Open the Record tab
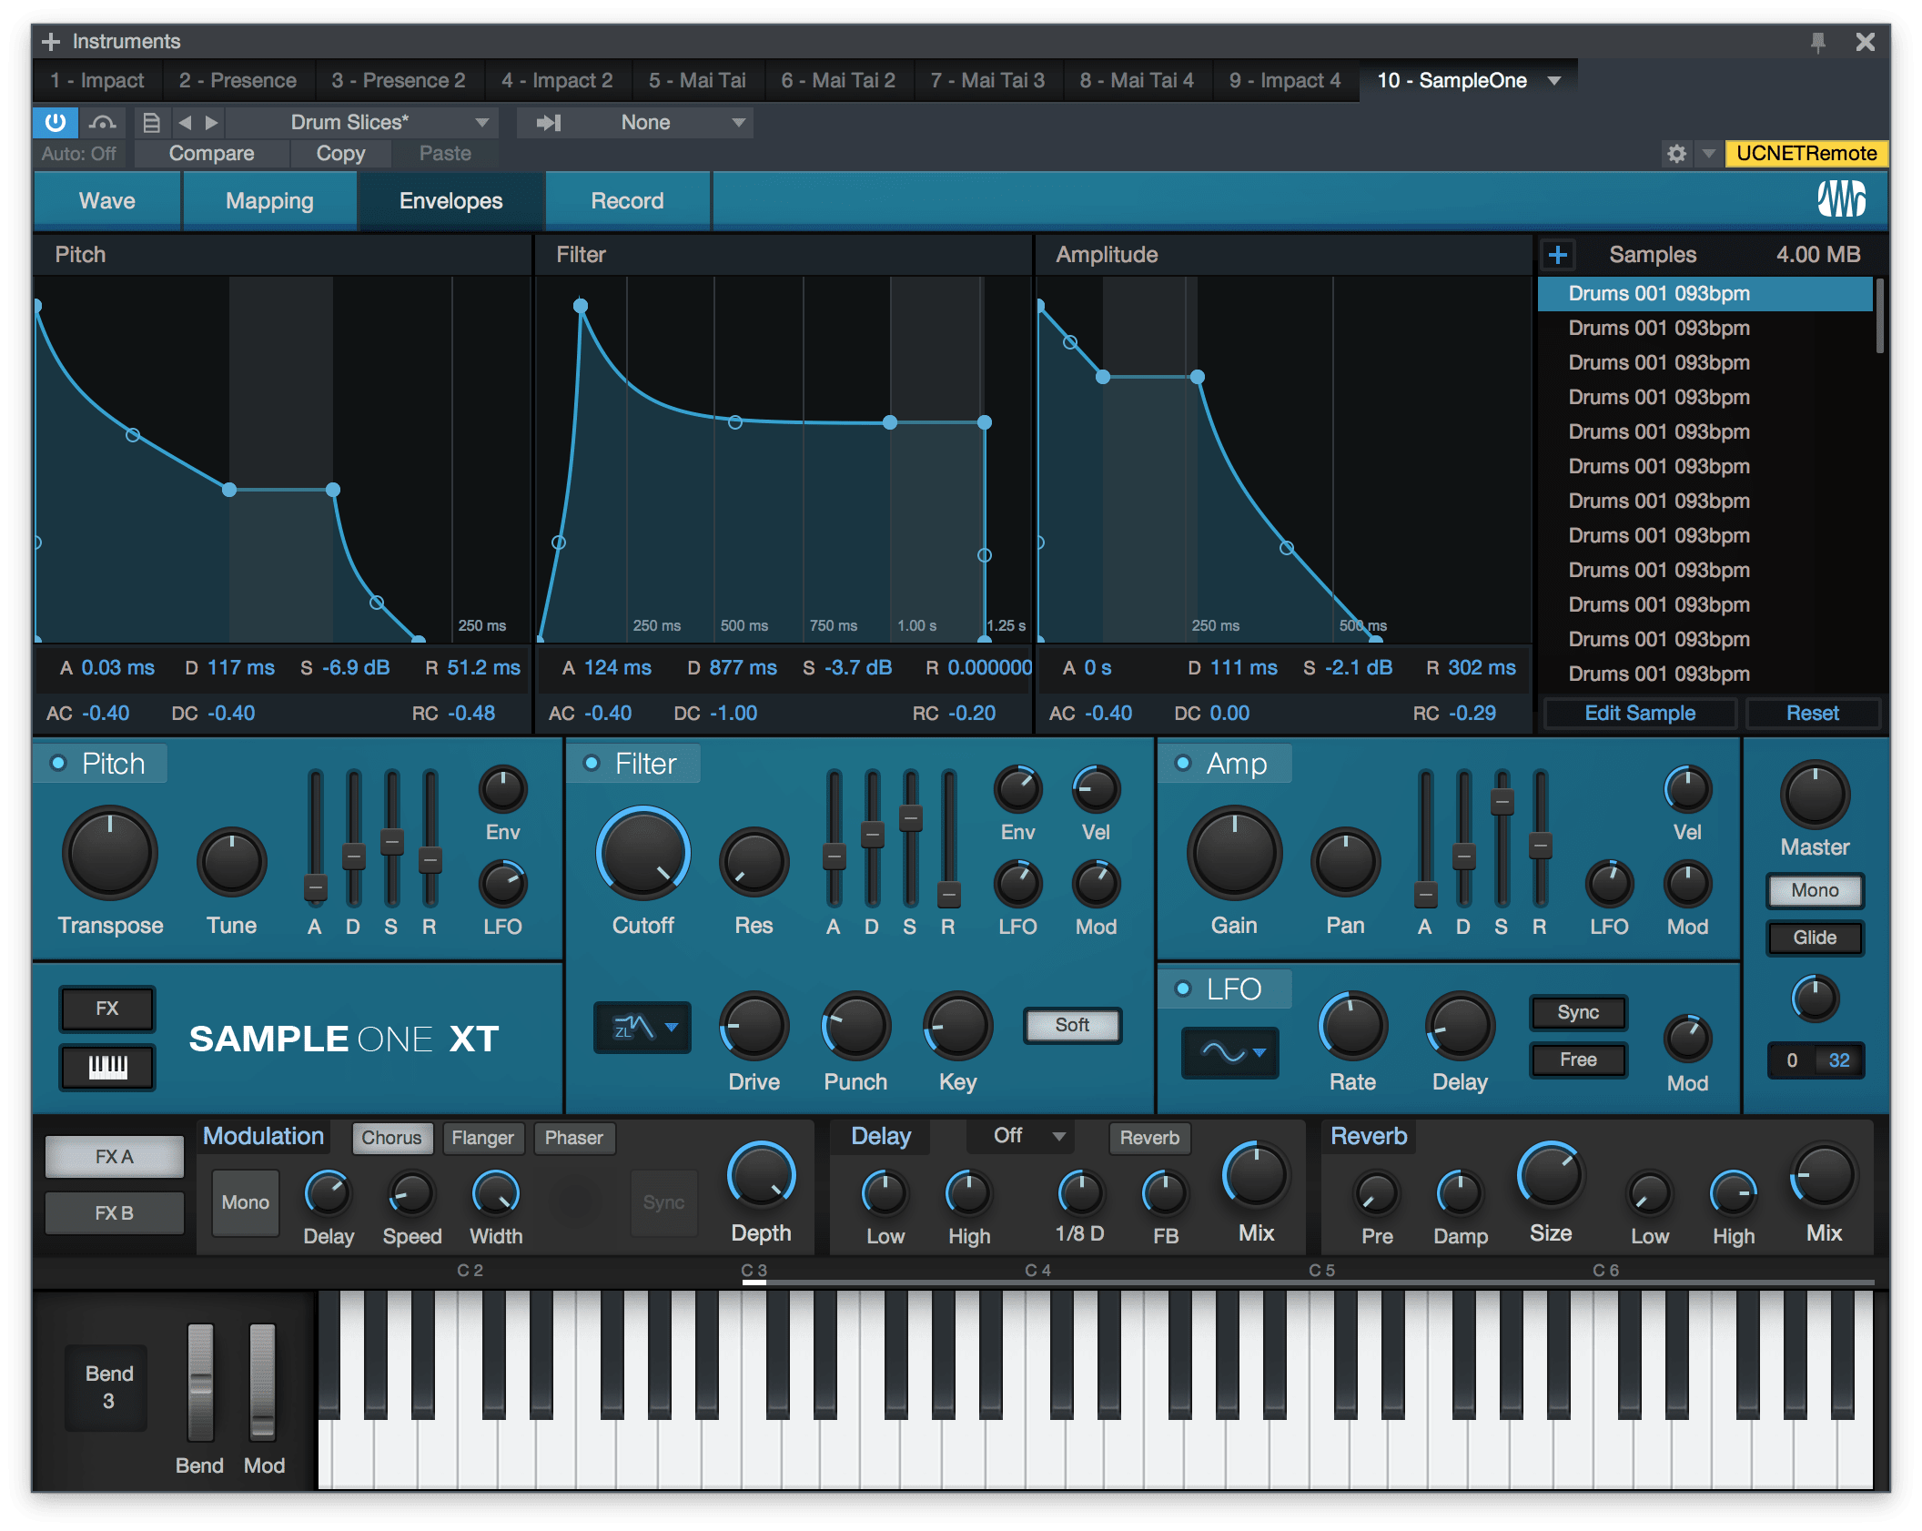 [627, 201]
